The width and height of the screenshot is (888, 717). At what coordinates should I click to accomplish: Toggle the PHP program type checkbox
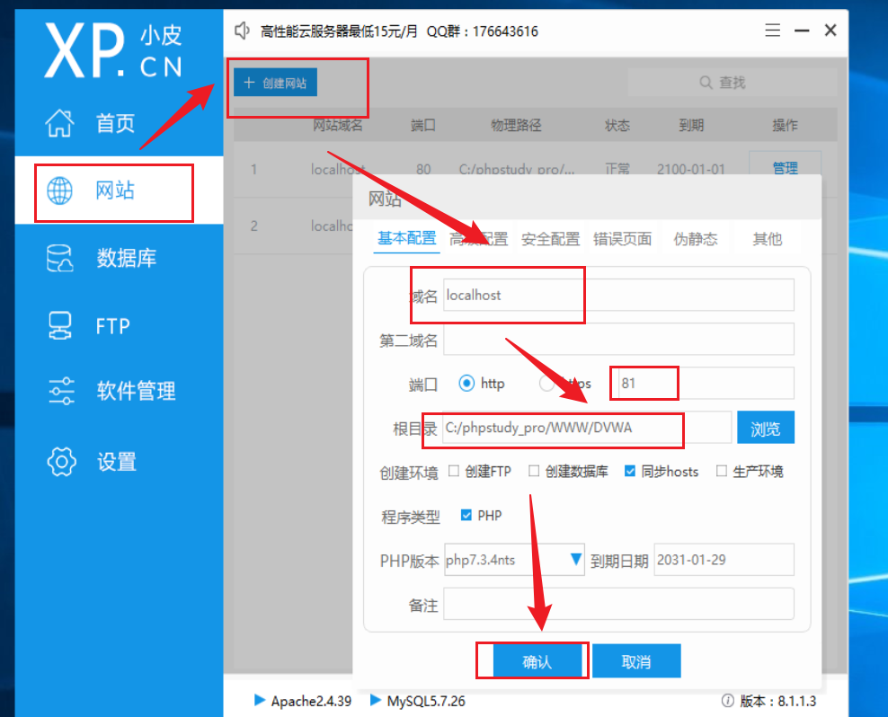click(x=466, y=515)
